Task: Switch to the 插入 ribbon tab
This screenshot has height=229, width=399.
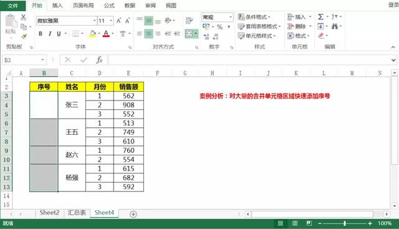Action: pos(57,6)
